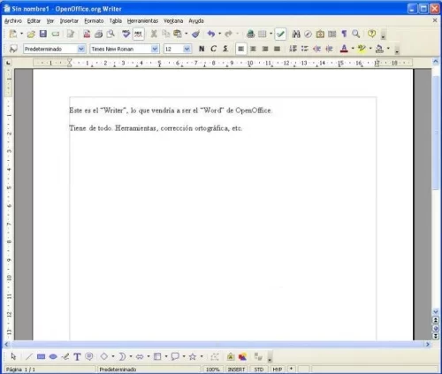
Task: Toggle Data Sources icon
Action: (332, 34)
